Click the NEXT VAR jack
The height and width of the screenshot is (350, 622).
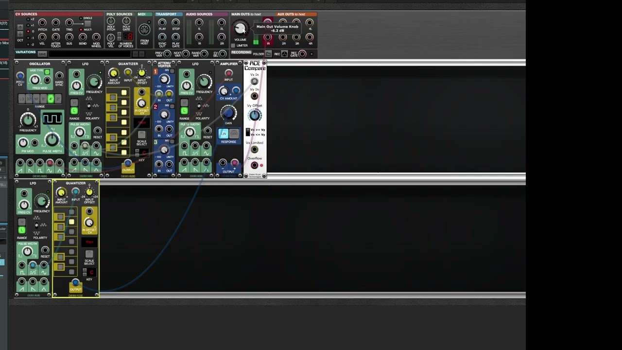185,53
